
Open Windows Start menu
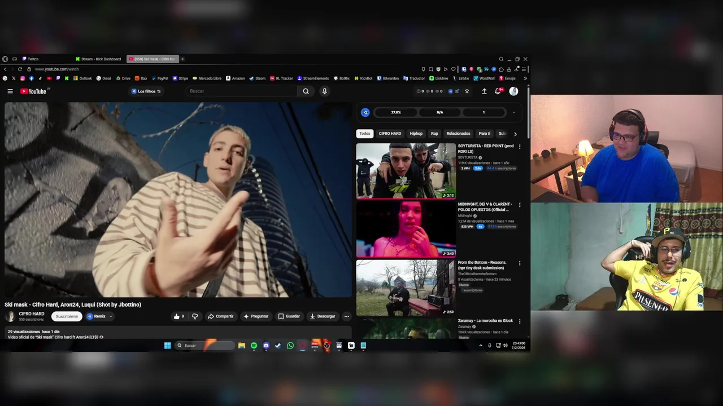[x=167, y=346]
